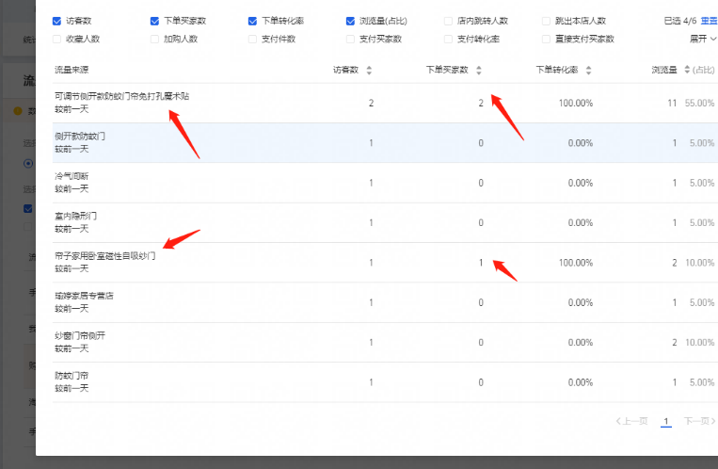
Task: Click 10.00% share in 纱窗门帘侧开 row
Action: pos(699,343)
